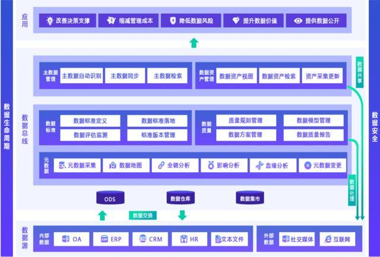380x257 pixels.
Task: Click the eye icon beside 提供数据公开
Action: tap(298, 21)
